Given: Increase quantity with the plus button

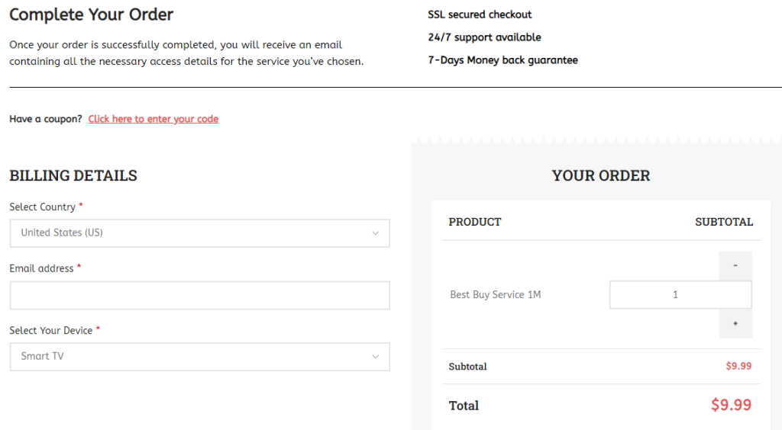Looking at the screenshot, I should [x=735, y=324].
